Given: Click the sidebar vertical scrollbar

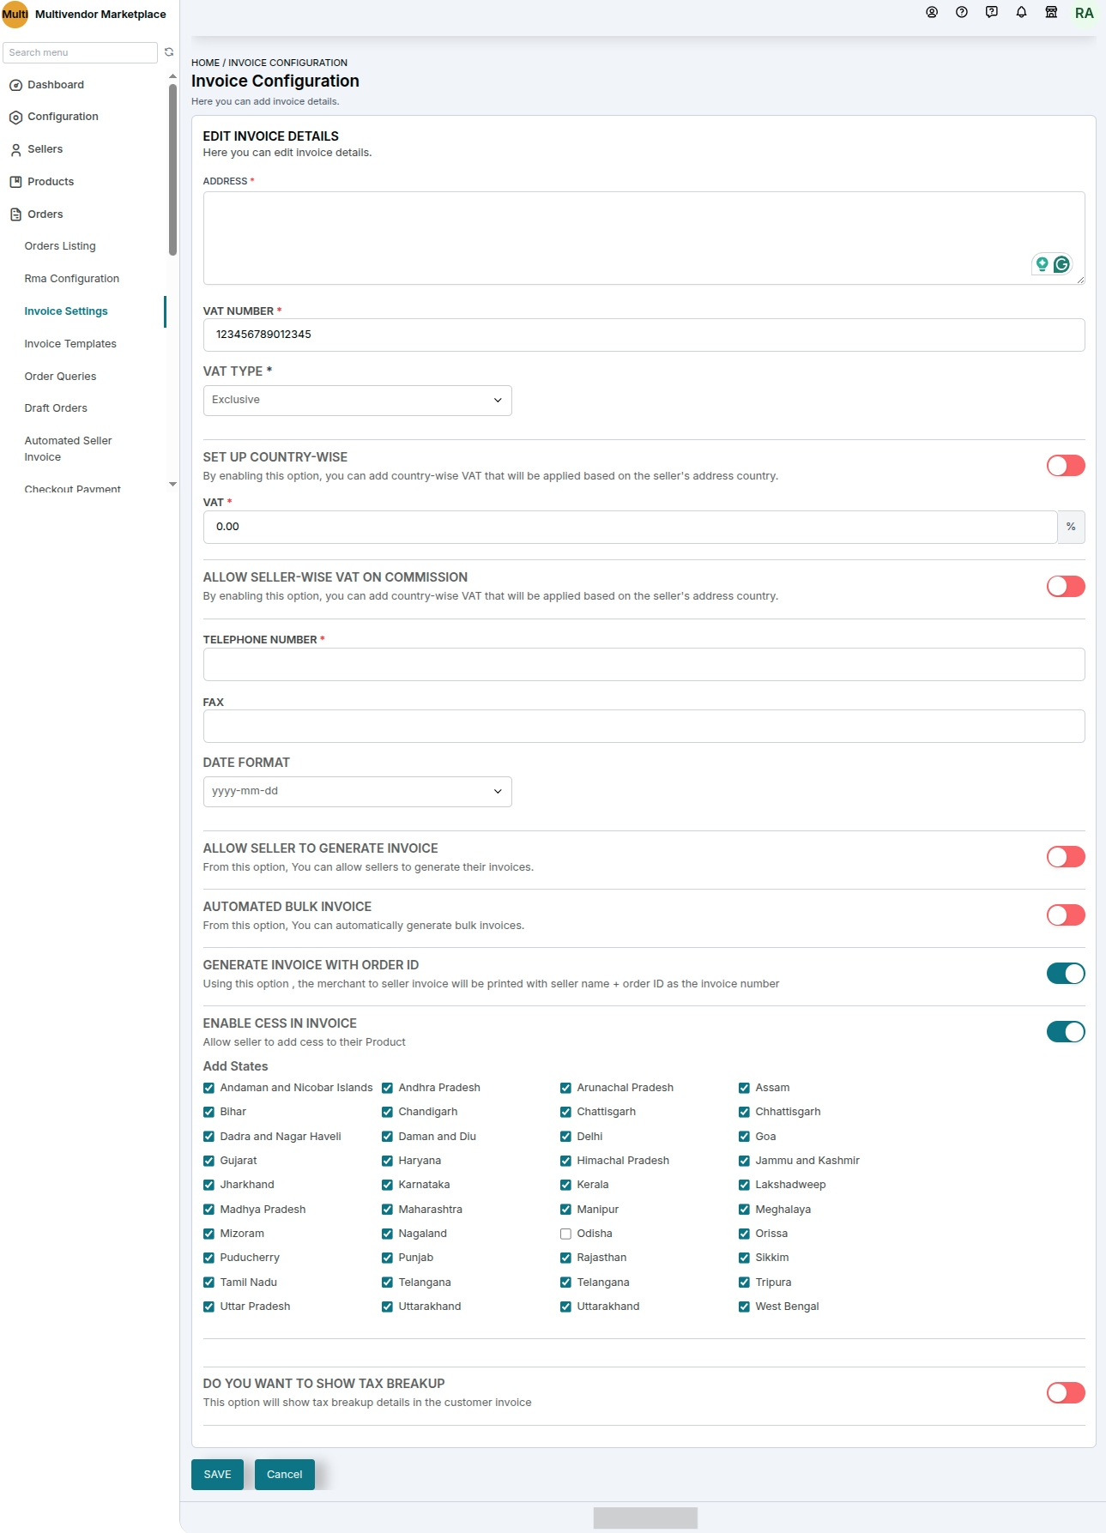Looking at the screenshot, I should 172,168.
